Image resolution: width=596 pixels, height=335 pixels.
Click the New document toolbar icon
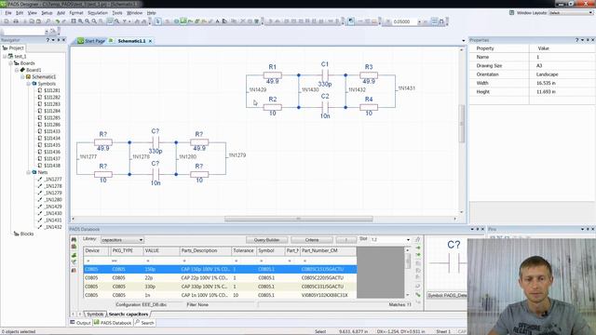7,21
